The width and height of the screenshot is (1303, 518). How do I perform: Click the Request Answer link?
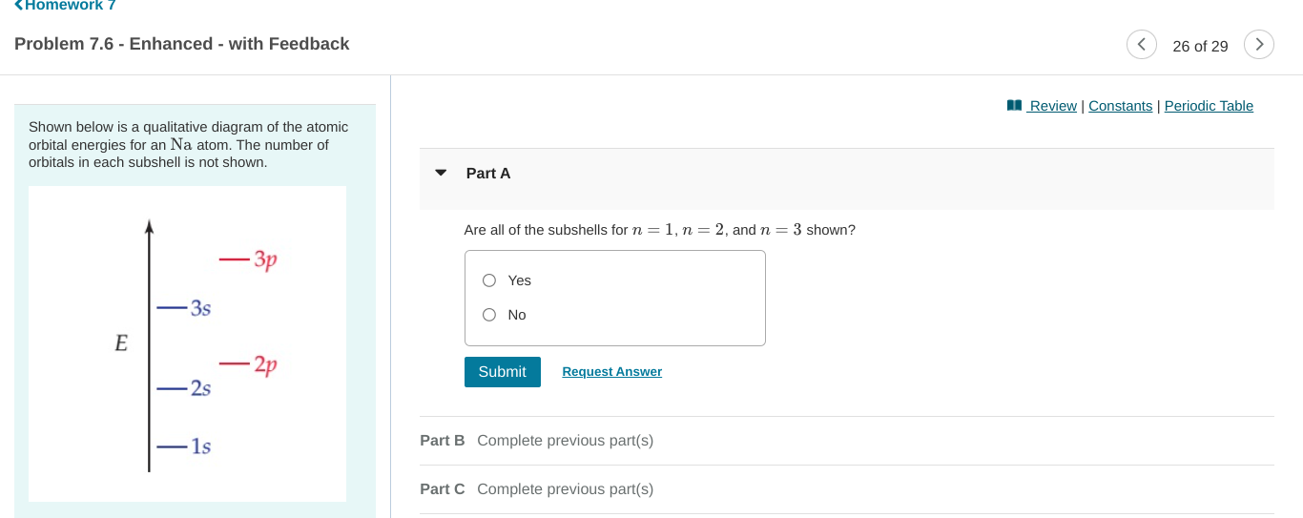point(611,372)
